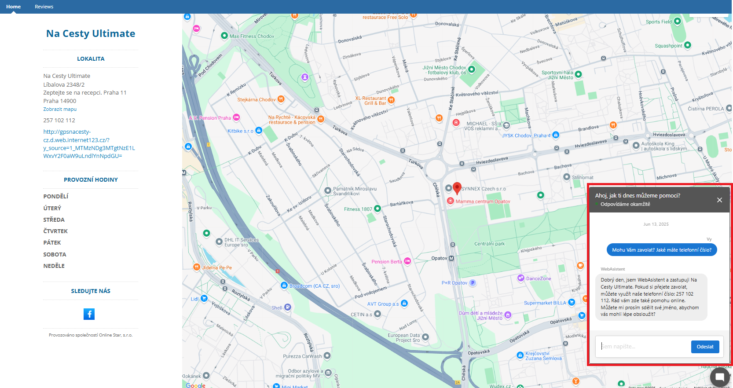This screenshot has height=388, width=733.
Task: Click the AVT Group a.s marker
Action: coord(404,304)
